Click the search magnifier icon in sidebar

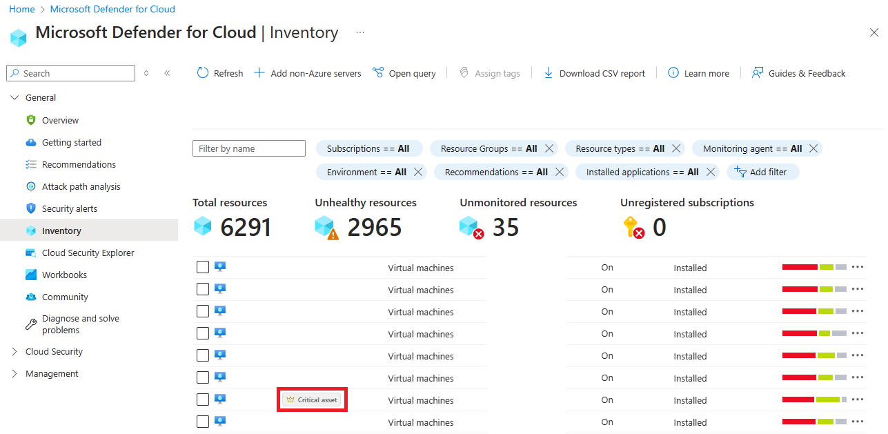tap(15, 73)
